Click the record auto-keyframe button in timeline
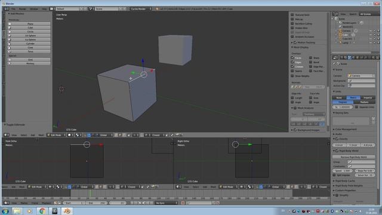 click(x=183, y=203)
